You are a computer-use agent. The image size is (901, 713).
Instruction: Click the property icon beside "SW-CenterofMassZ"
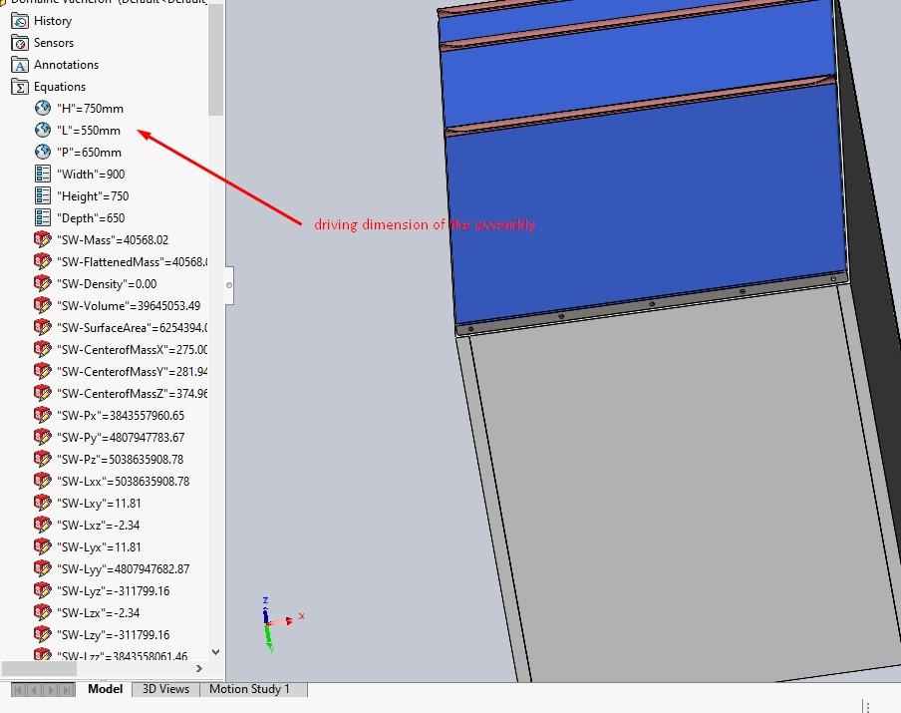43,393
